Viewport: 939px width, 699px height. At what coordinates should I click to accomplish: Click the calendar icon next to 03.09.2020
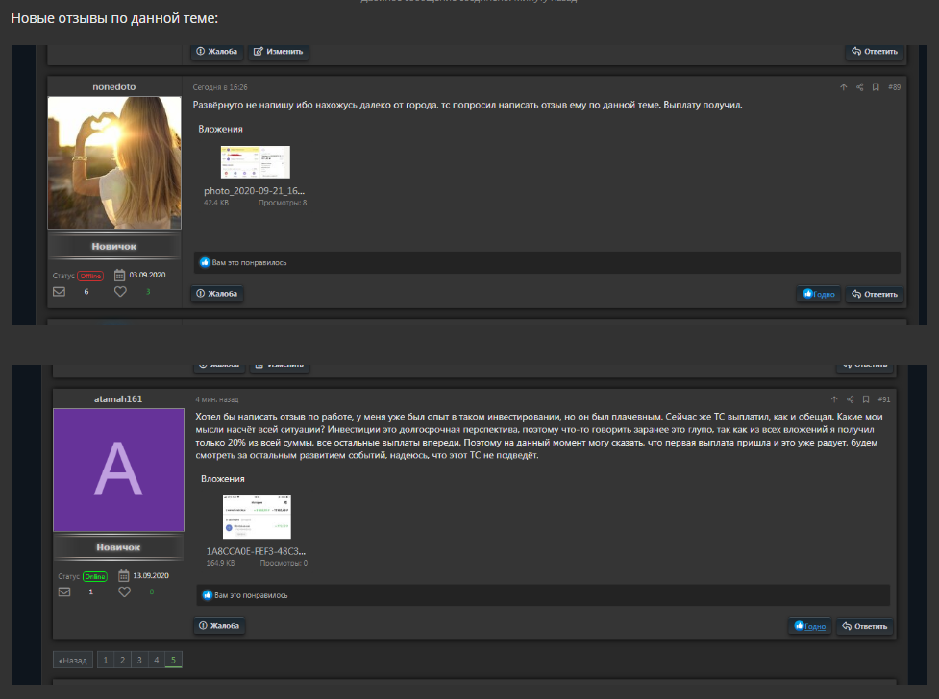(120, 276)
